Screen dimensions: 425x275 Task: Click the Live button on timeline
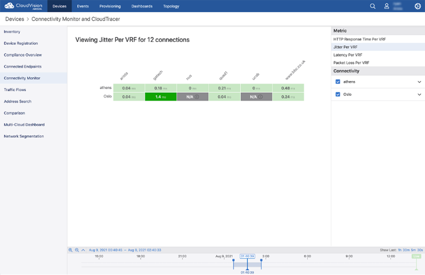tap(416, 256)
